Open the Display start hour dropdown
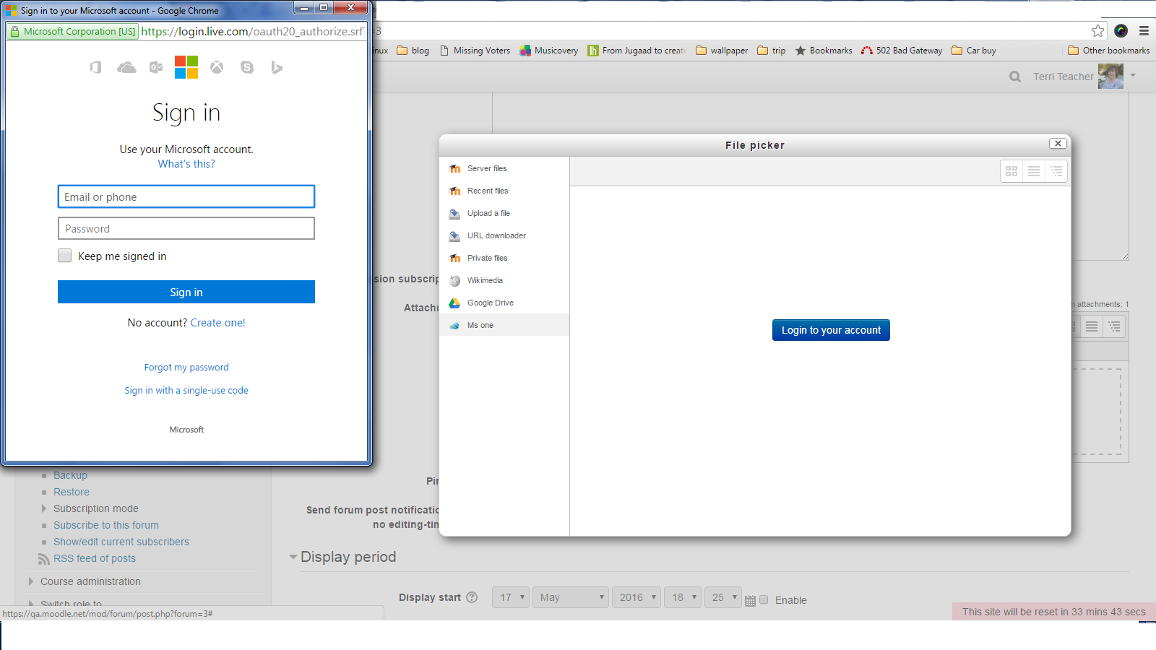The height and width of the screenshot is (650, 1156). [x=683, y=597]
